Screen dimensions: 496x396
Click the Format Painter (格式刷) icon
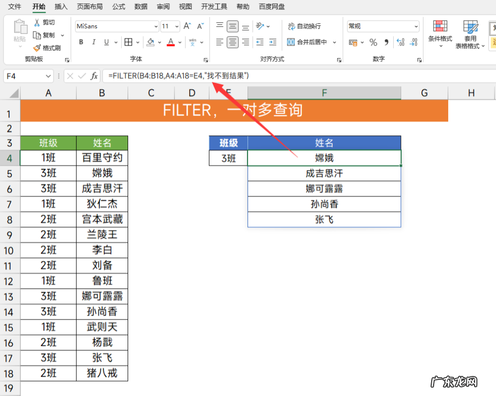coord(37,48)
